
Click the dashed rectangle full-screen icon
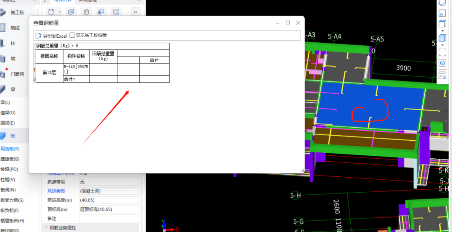442,52
